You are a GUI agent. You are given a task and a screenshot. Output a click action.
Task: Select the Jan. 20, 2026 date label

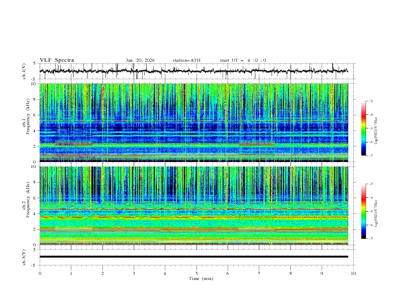(x=140, y=60)
